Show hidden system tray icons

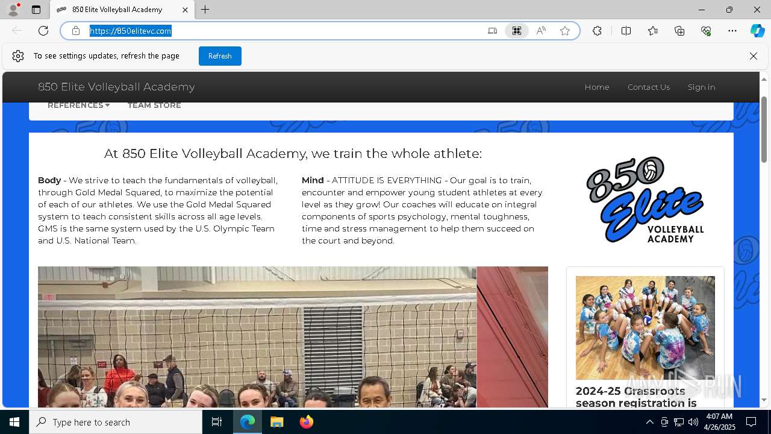point(649,422)
